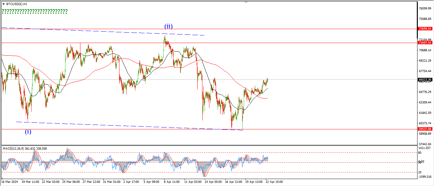Select the green question marks text label

tap(35, 12)
